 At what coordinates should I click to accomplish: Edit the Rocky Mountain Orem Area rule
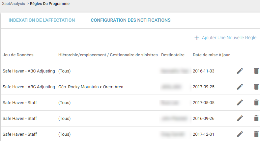(240, 87)
